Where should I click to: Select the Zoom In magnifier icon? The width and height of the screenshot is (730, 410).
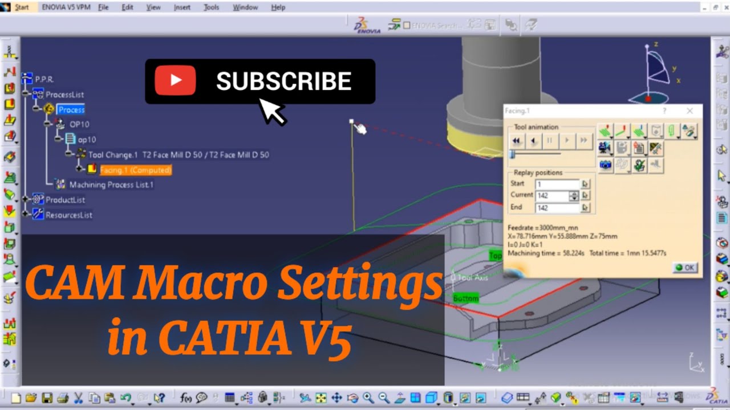click(368, 397)
